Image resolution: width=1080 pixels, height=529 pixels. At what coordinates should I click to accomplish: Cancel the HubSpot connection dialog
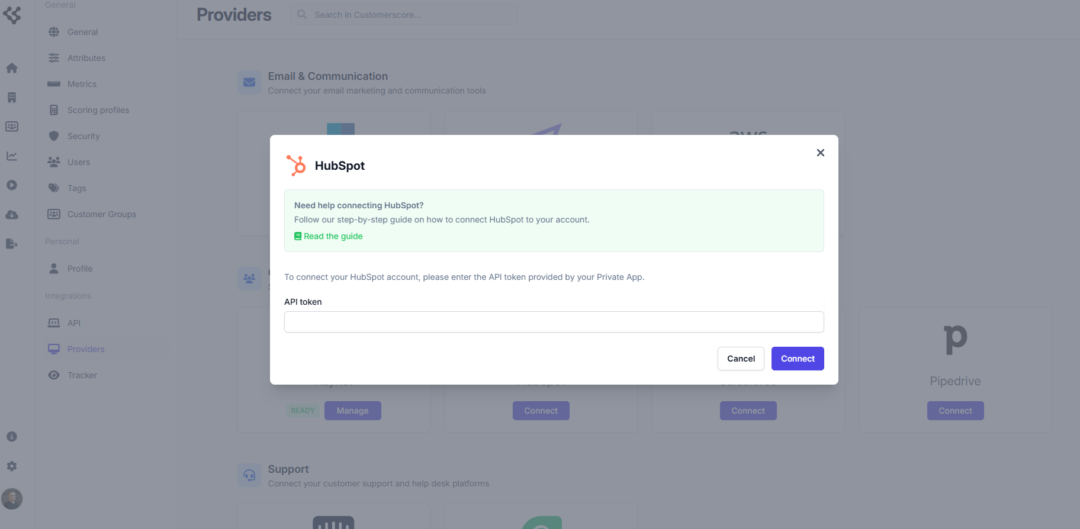point(741,359)
